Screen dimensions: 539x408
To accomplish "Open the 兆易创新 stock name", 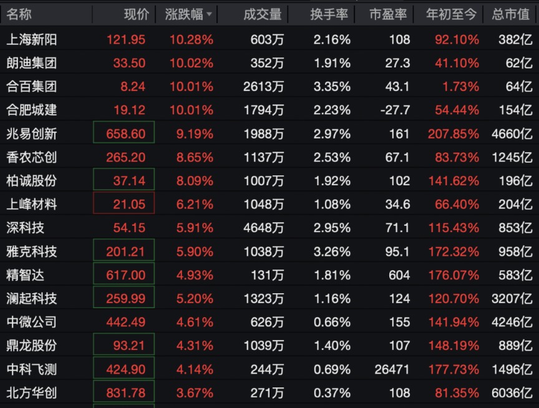I will (32, 134).
